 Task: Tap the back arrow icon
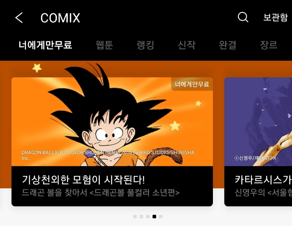point(19,18)
